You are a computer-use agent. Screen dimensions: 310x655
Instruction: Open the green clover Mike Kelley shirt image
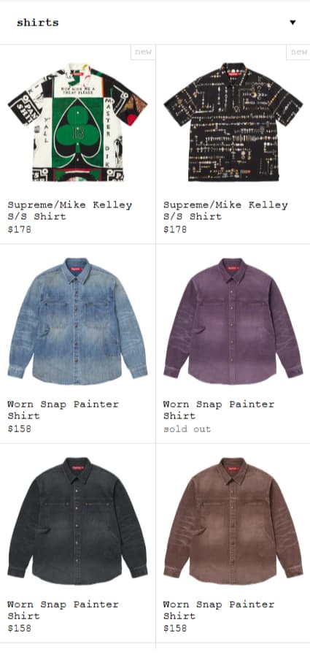tap(77, 121)
